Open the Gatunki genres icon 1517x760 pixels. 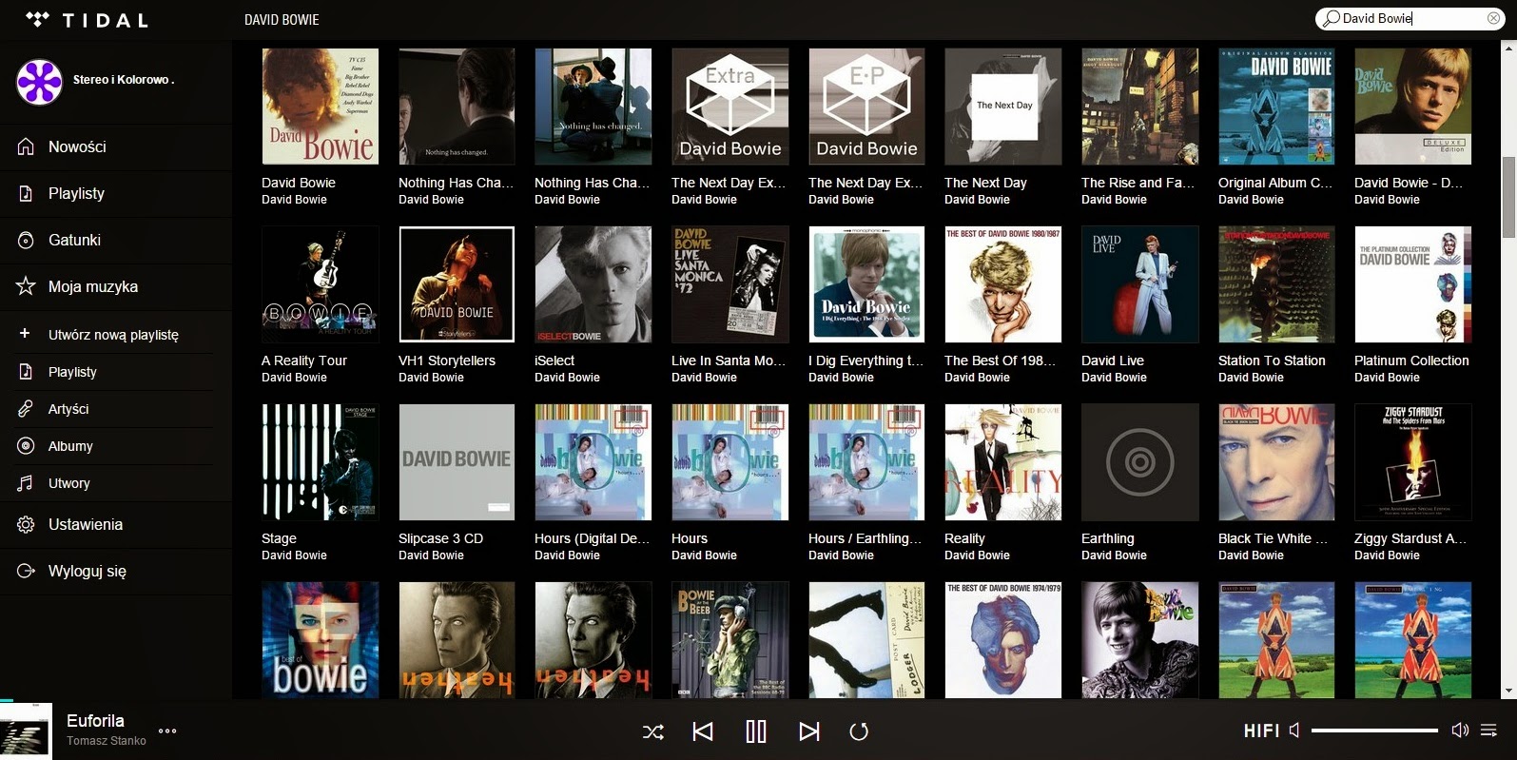[x=27, y=240]
